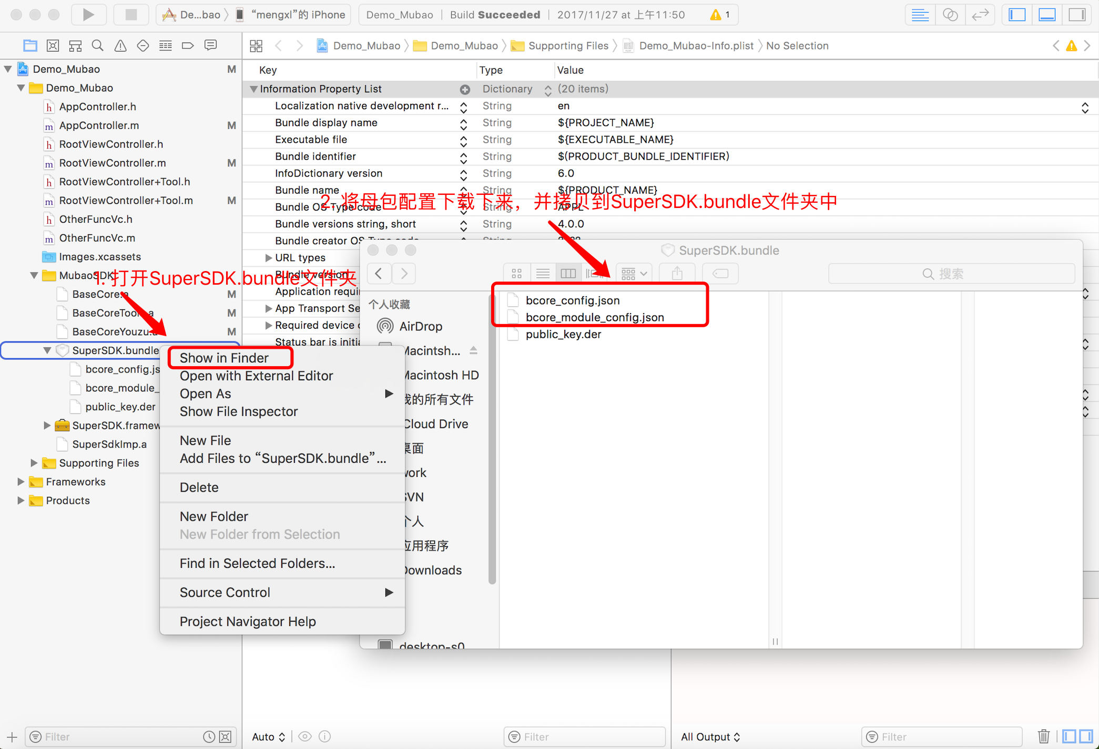1099x749 pixels.
Task: Open the related items grid icon
Action: click(256, 46)
